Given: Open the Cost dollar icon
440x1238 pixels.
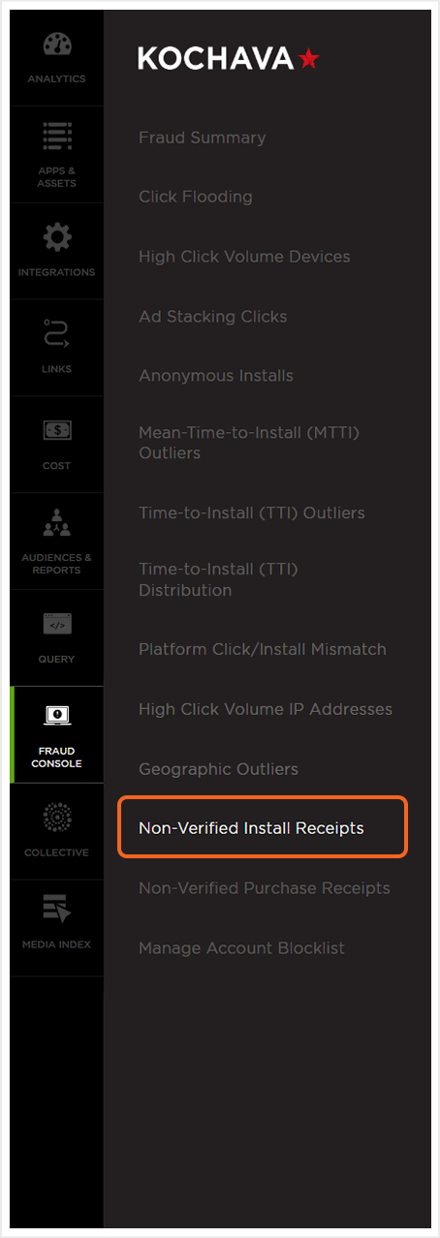Looking at the screenshot, I should click(57, 430).
